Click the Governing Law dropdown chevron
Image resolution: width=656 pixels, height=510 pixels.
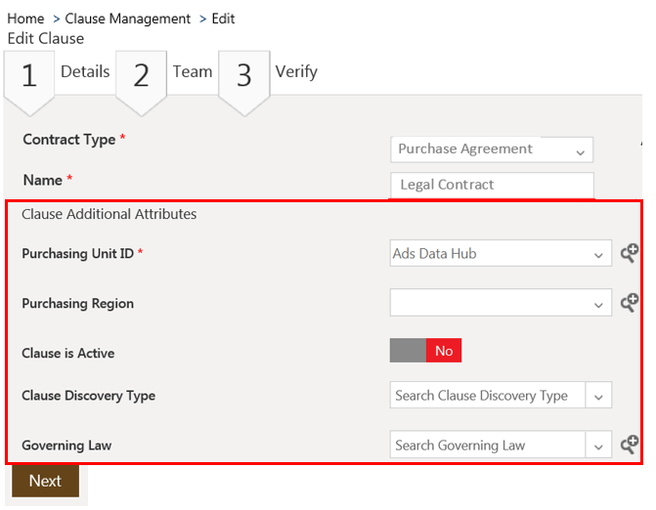[599, 446]
